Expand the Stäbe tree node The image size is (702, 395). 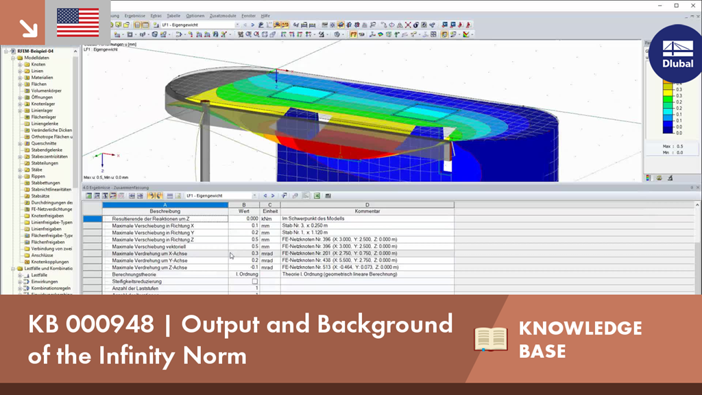pos(20,170)
